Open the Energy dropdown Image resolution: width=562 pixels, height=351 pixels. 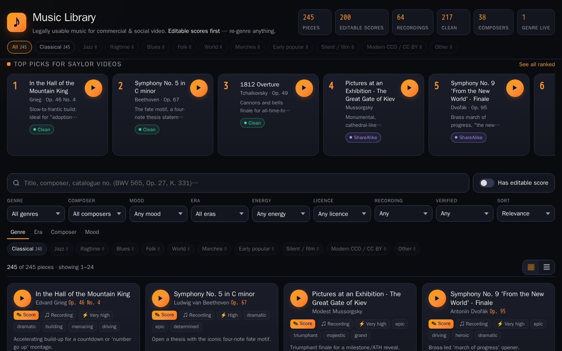coord(281,214)
